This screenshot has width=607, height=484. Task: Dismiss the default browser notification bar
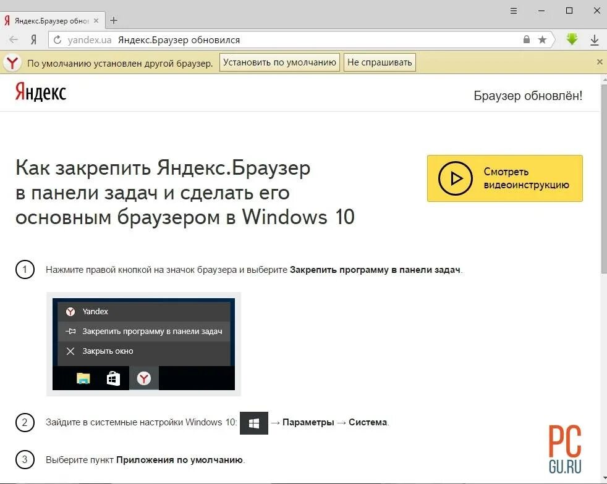tap(600, 62)
